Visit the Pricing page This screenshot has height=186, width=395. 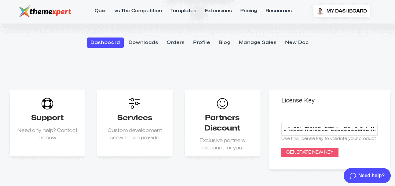click(249, 11)
